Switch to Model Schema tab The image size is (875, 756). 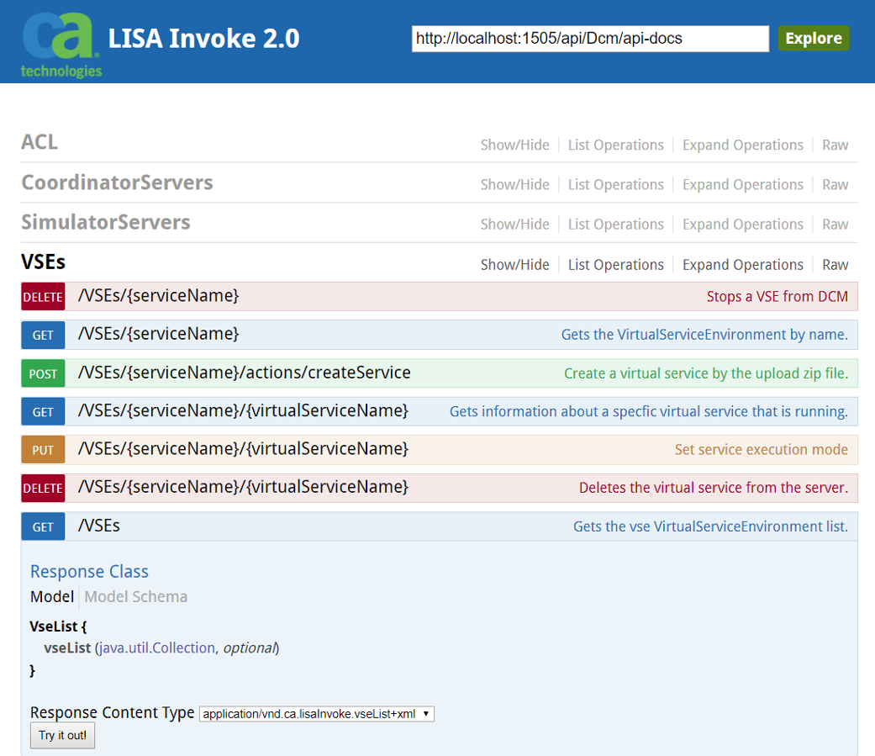pyautogui.click(x=135, y=596)
